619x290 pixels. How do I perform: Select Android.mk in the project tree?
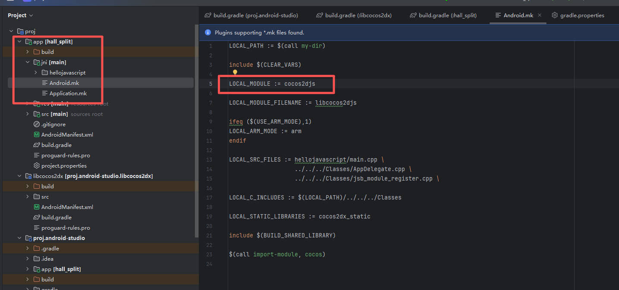[64, 83]
